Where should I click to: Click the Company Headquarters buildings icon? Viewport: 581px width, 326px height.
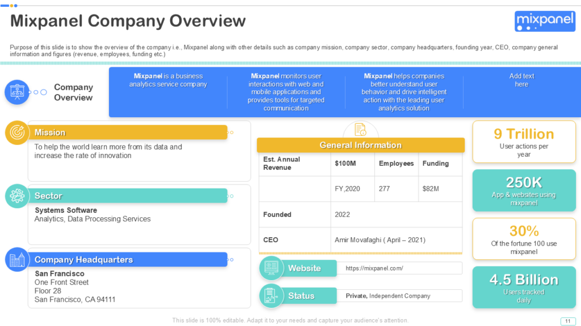pos(17,259)
